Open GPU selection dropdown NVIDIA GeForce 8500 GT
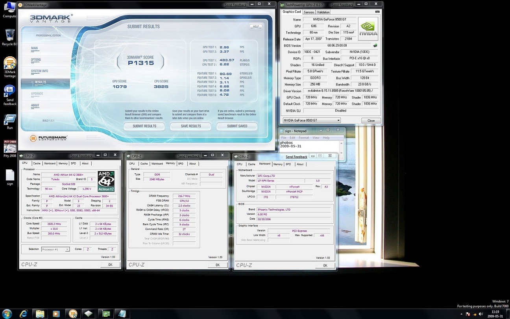The image size is (510, 319). click(x=311, y=120)
